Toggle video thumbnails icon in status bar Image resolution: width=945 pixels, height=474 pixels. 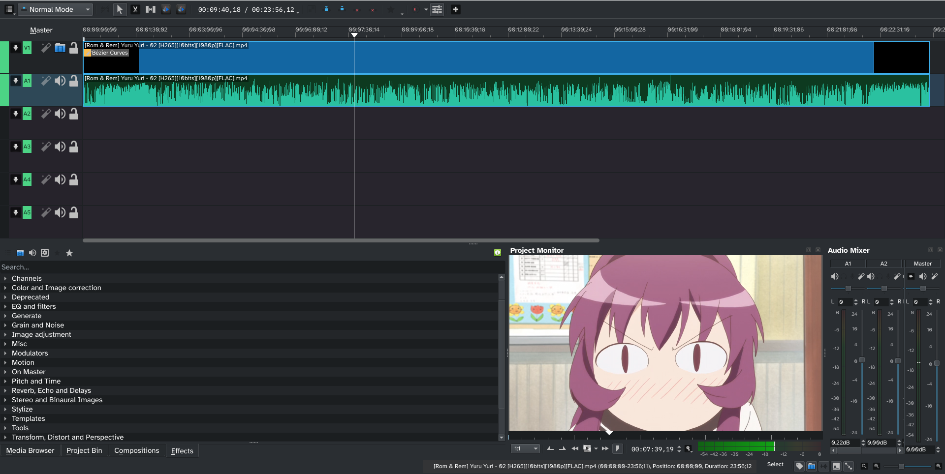pos(812,466)
